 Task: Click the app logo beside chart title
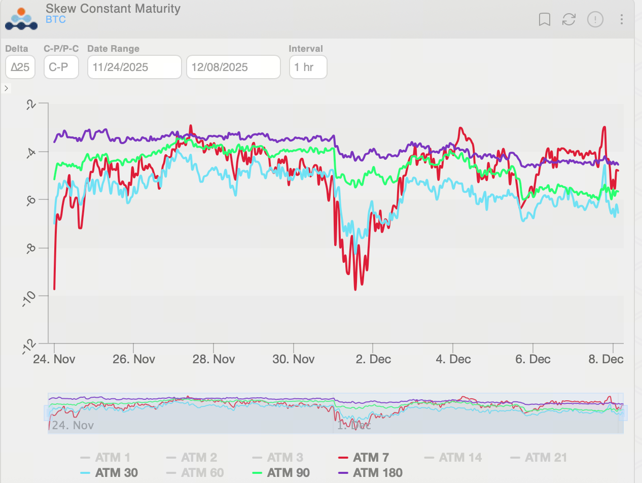(21, 19)
